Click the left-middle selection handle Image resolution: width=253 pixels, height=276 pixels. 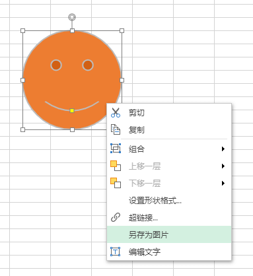click(x=22, y=80)
